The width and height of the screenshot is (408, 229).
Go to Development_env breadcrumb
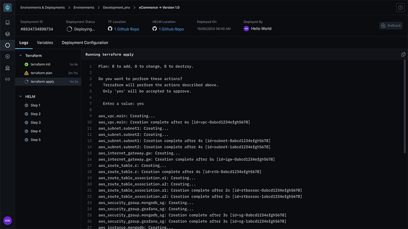[x=116, y=7]
